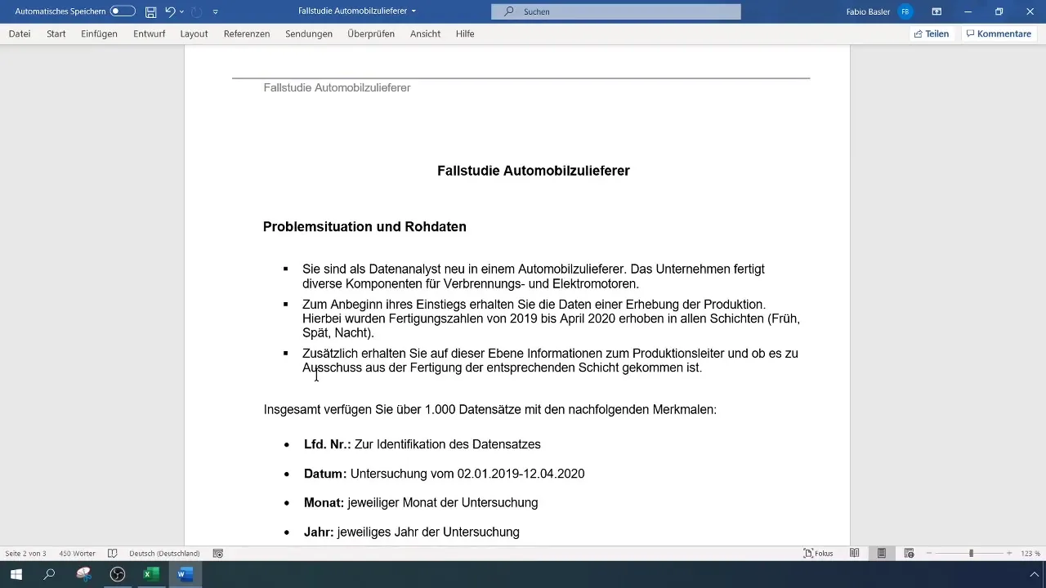The width and height of the screenshot is (1046, 588).
Task: Select Web Layout view icon
Action: [x=909, y=553]
